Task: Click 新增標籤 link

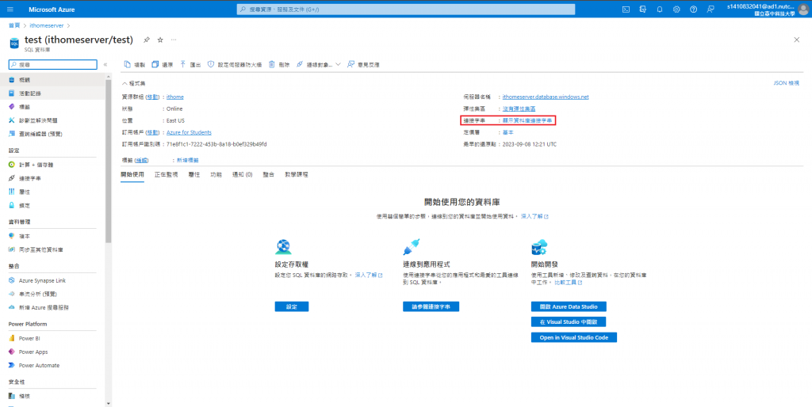Action: click(187, 160)
